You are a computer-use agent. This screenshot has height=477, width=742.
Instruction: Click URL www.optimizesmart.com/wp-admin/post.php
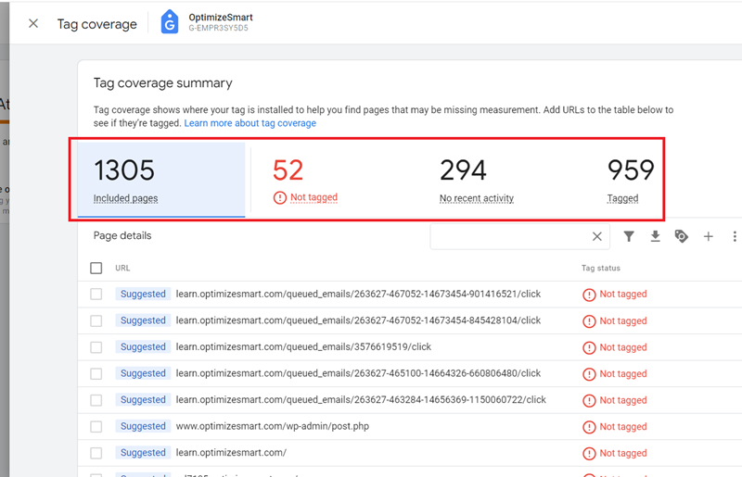pyautogui.click(x=273, y=426)
